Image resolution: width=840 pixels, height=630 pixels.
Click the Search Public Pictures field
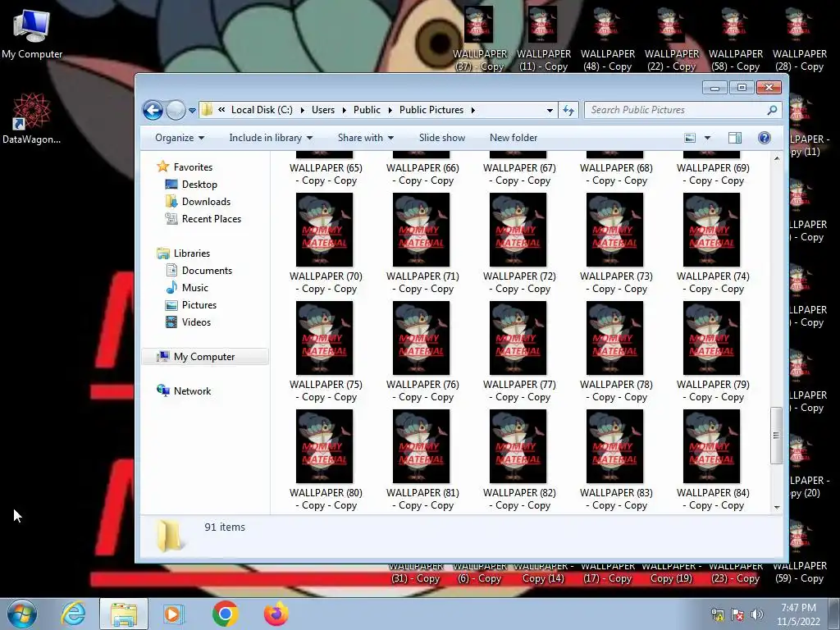(x=676, y=110)
